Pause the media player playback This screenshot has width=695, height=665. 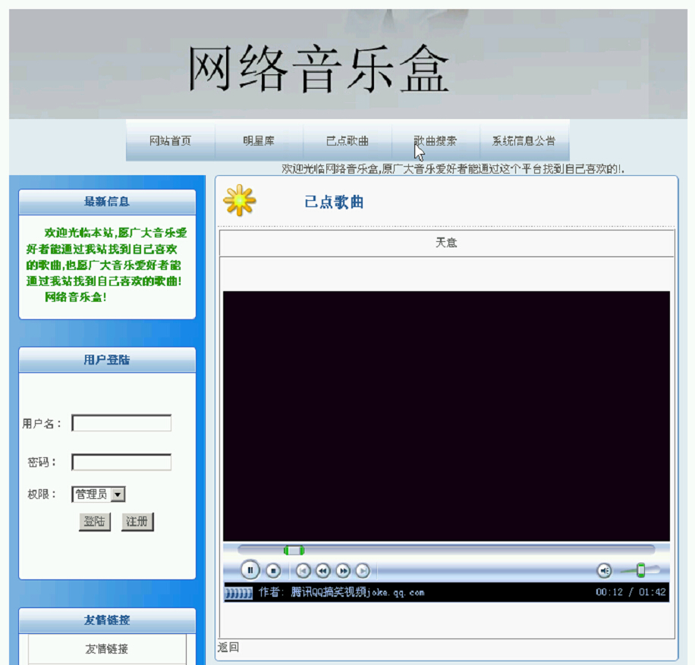click(x=250, y=570)
